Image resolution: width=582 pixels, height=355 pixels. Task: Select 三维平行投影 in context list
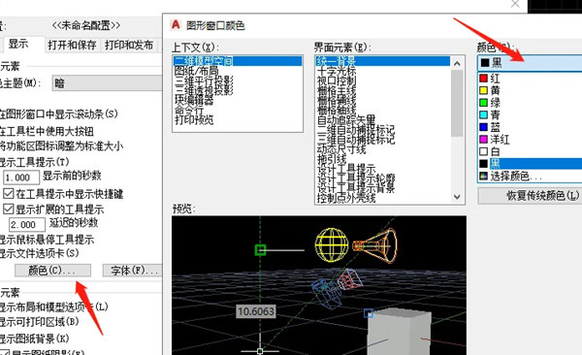238,81
